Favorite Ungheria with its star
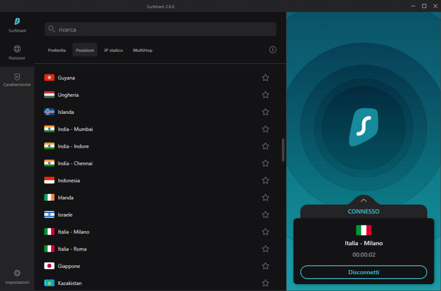 tap(265, 95)
